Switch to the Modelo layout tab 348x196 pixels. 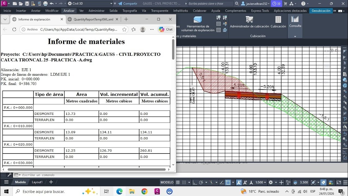click(20, 182)
